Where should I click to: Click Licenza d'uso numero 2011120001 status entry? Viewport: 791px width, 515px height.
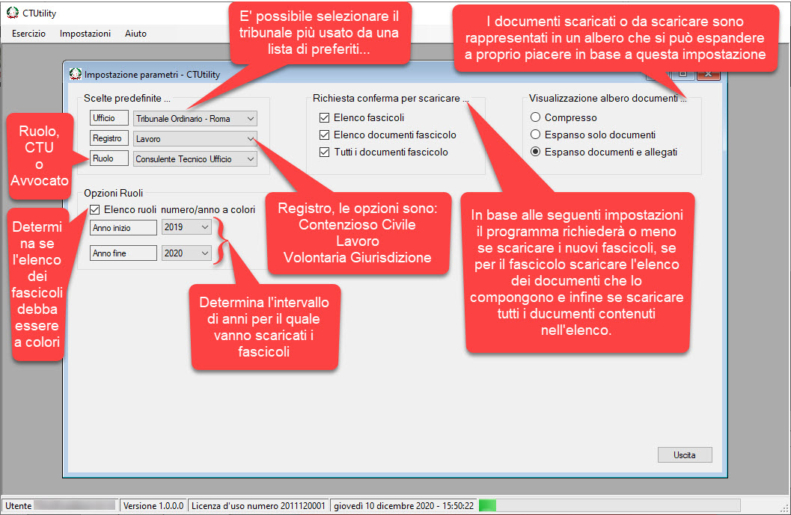click(258, 506)
